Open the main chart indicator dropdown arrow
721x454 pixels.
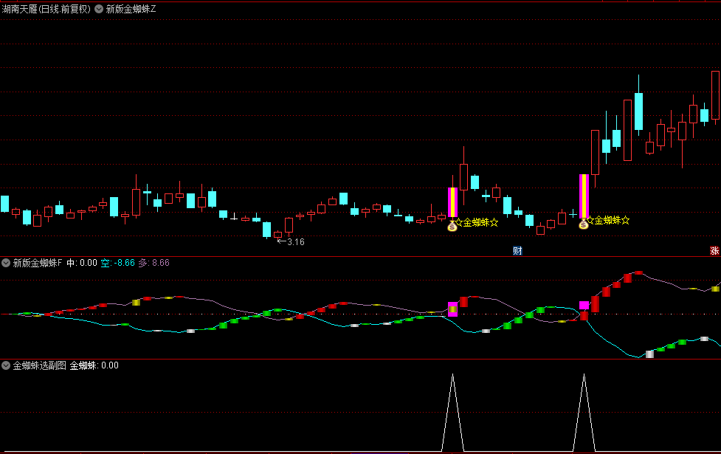pyautogui.click(x=99, y=9)
